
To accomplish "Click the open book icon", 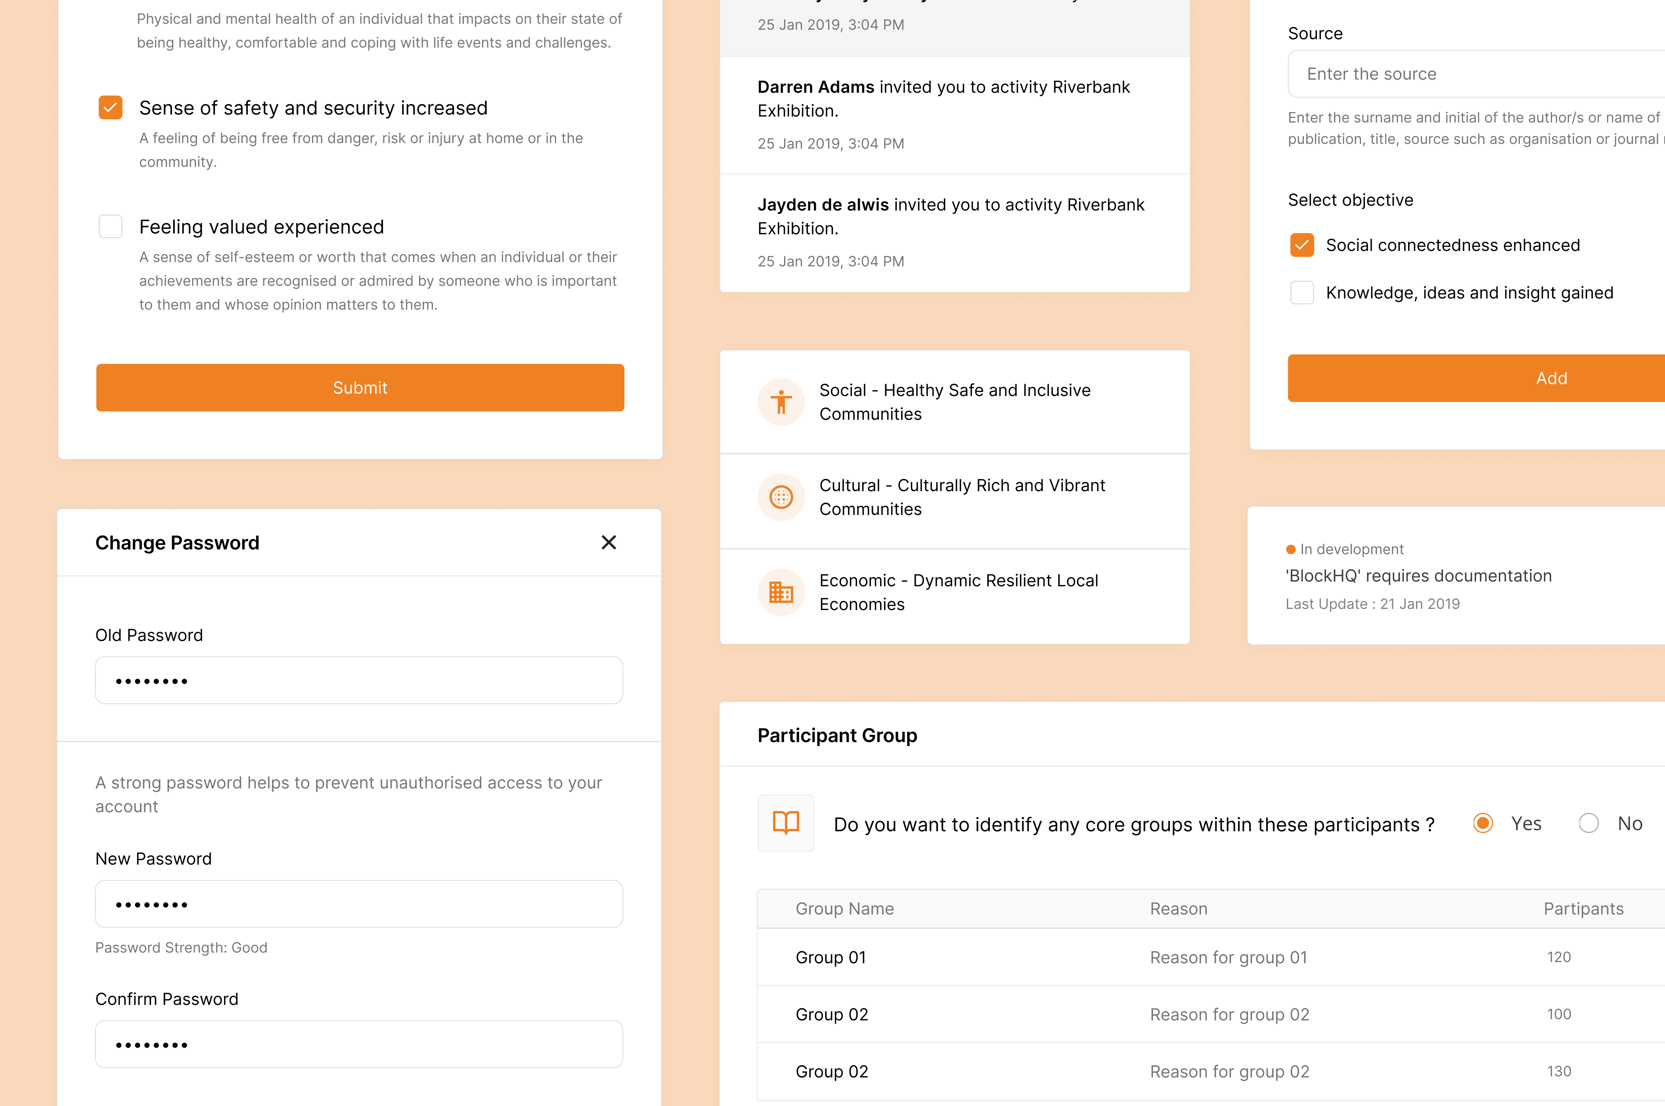I will coord(786,823).
